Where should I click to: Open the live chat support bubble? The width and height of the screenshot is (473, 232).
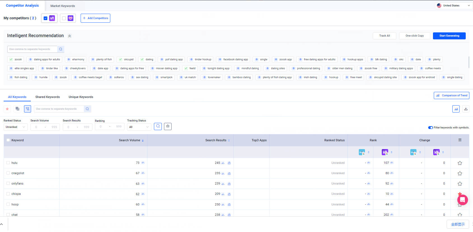click(462, 200)
